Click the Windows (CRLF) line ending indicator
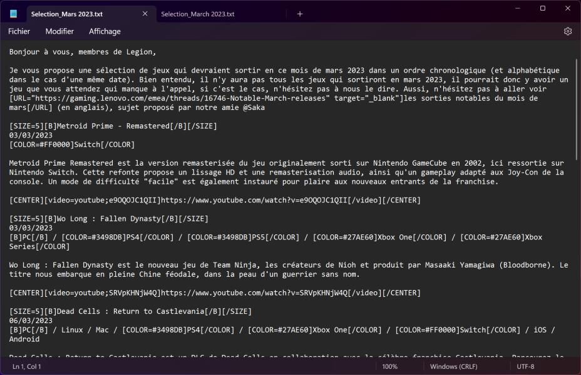Screen dimensions: 581x375 [452, 366]
